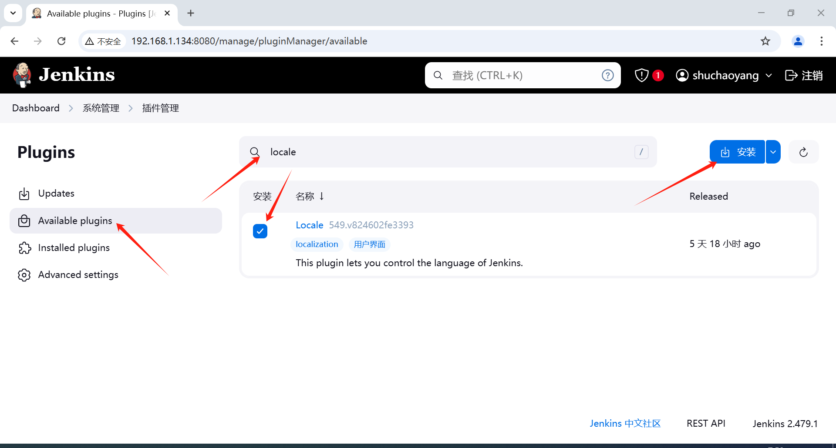
Task: Click the Jenkins title text in the header
Action: pyautogui.click(x=77, y=75)
